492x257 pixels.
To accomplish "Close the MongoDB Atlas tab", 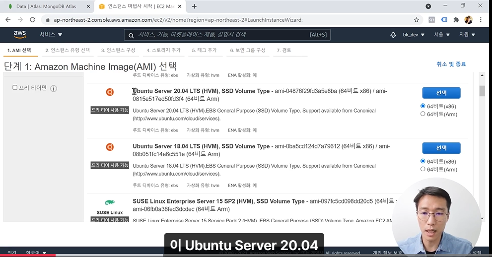I will click(x=88, y=6).
